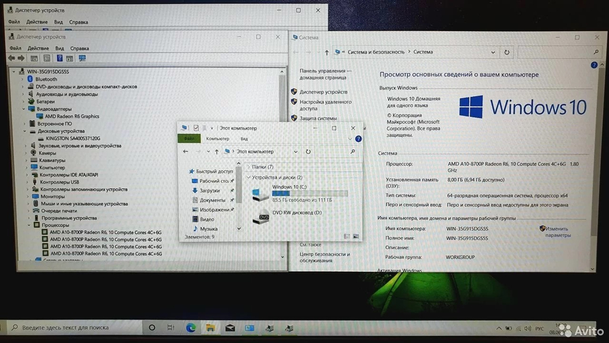Image resolution: width=609 pixels, height=343 pixels.
Task: Click the help icon in Device Manager toolbar
Action: [60, 58]
